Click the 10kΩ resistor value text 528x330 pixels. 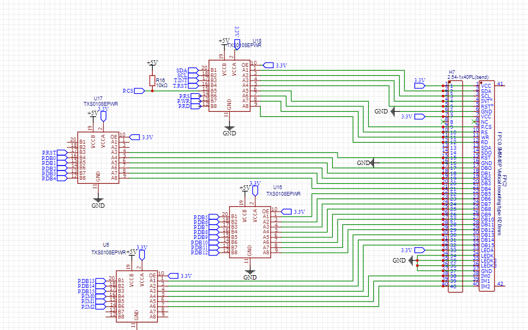tap(161, 86)
